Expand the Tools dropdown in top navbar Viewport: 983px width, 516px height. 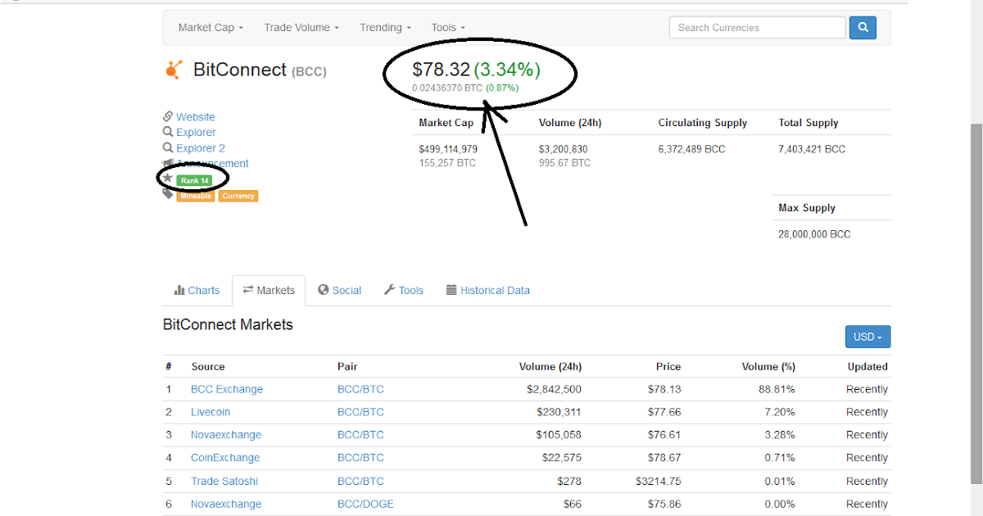[x=448, y=27]
